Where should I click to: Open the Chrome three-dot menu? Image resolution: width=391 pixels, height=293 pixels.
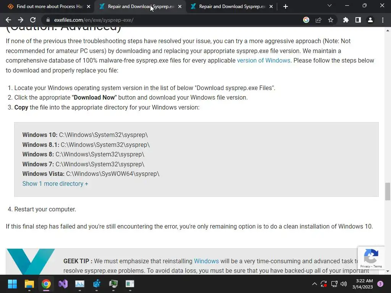(x=383, y=20)
